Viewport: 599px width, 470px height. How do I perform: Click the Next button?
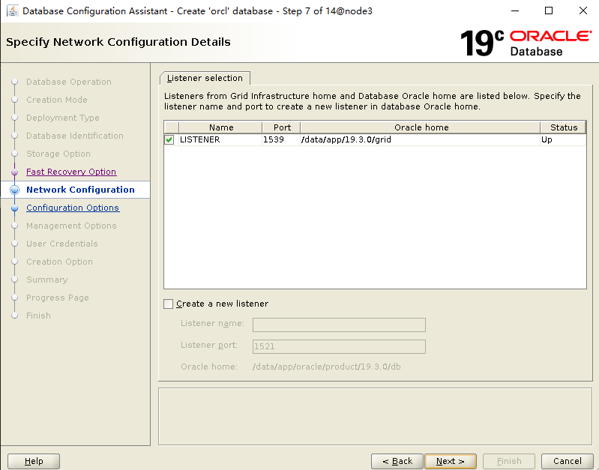click(x=451, y=461)
